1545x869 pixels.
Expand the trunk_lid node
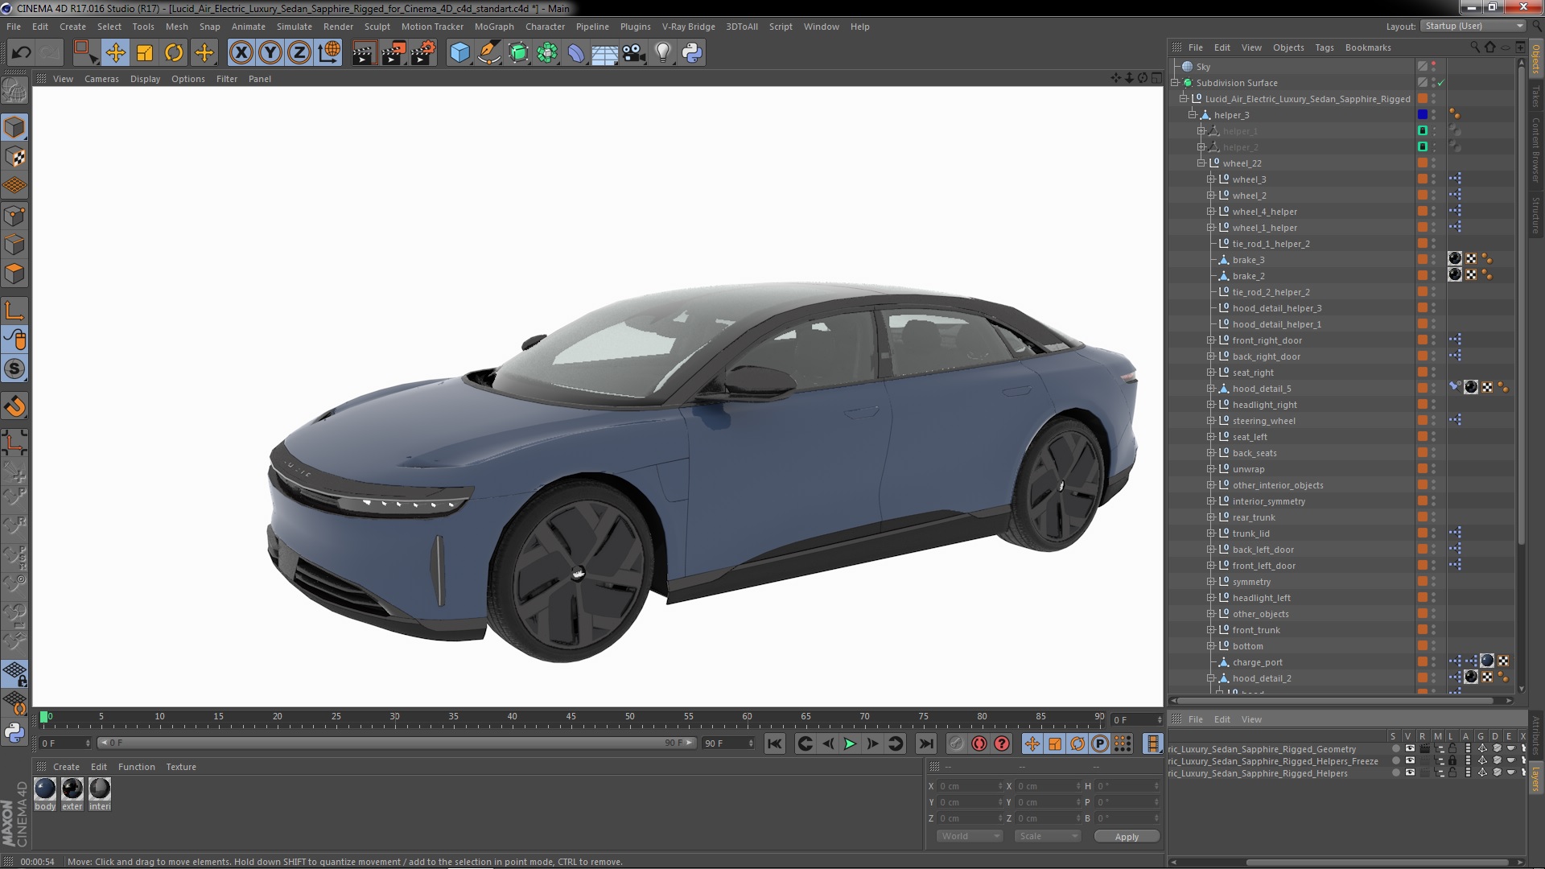(x=1210, y=533)
